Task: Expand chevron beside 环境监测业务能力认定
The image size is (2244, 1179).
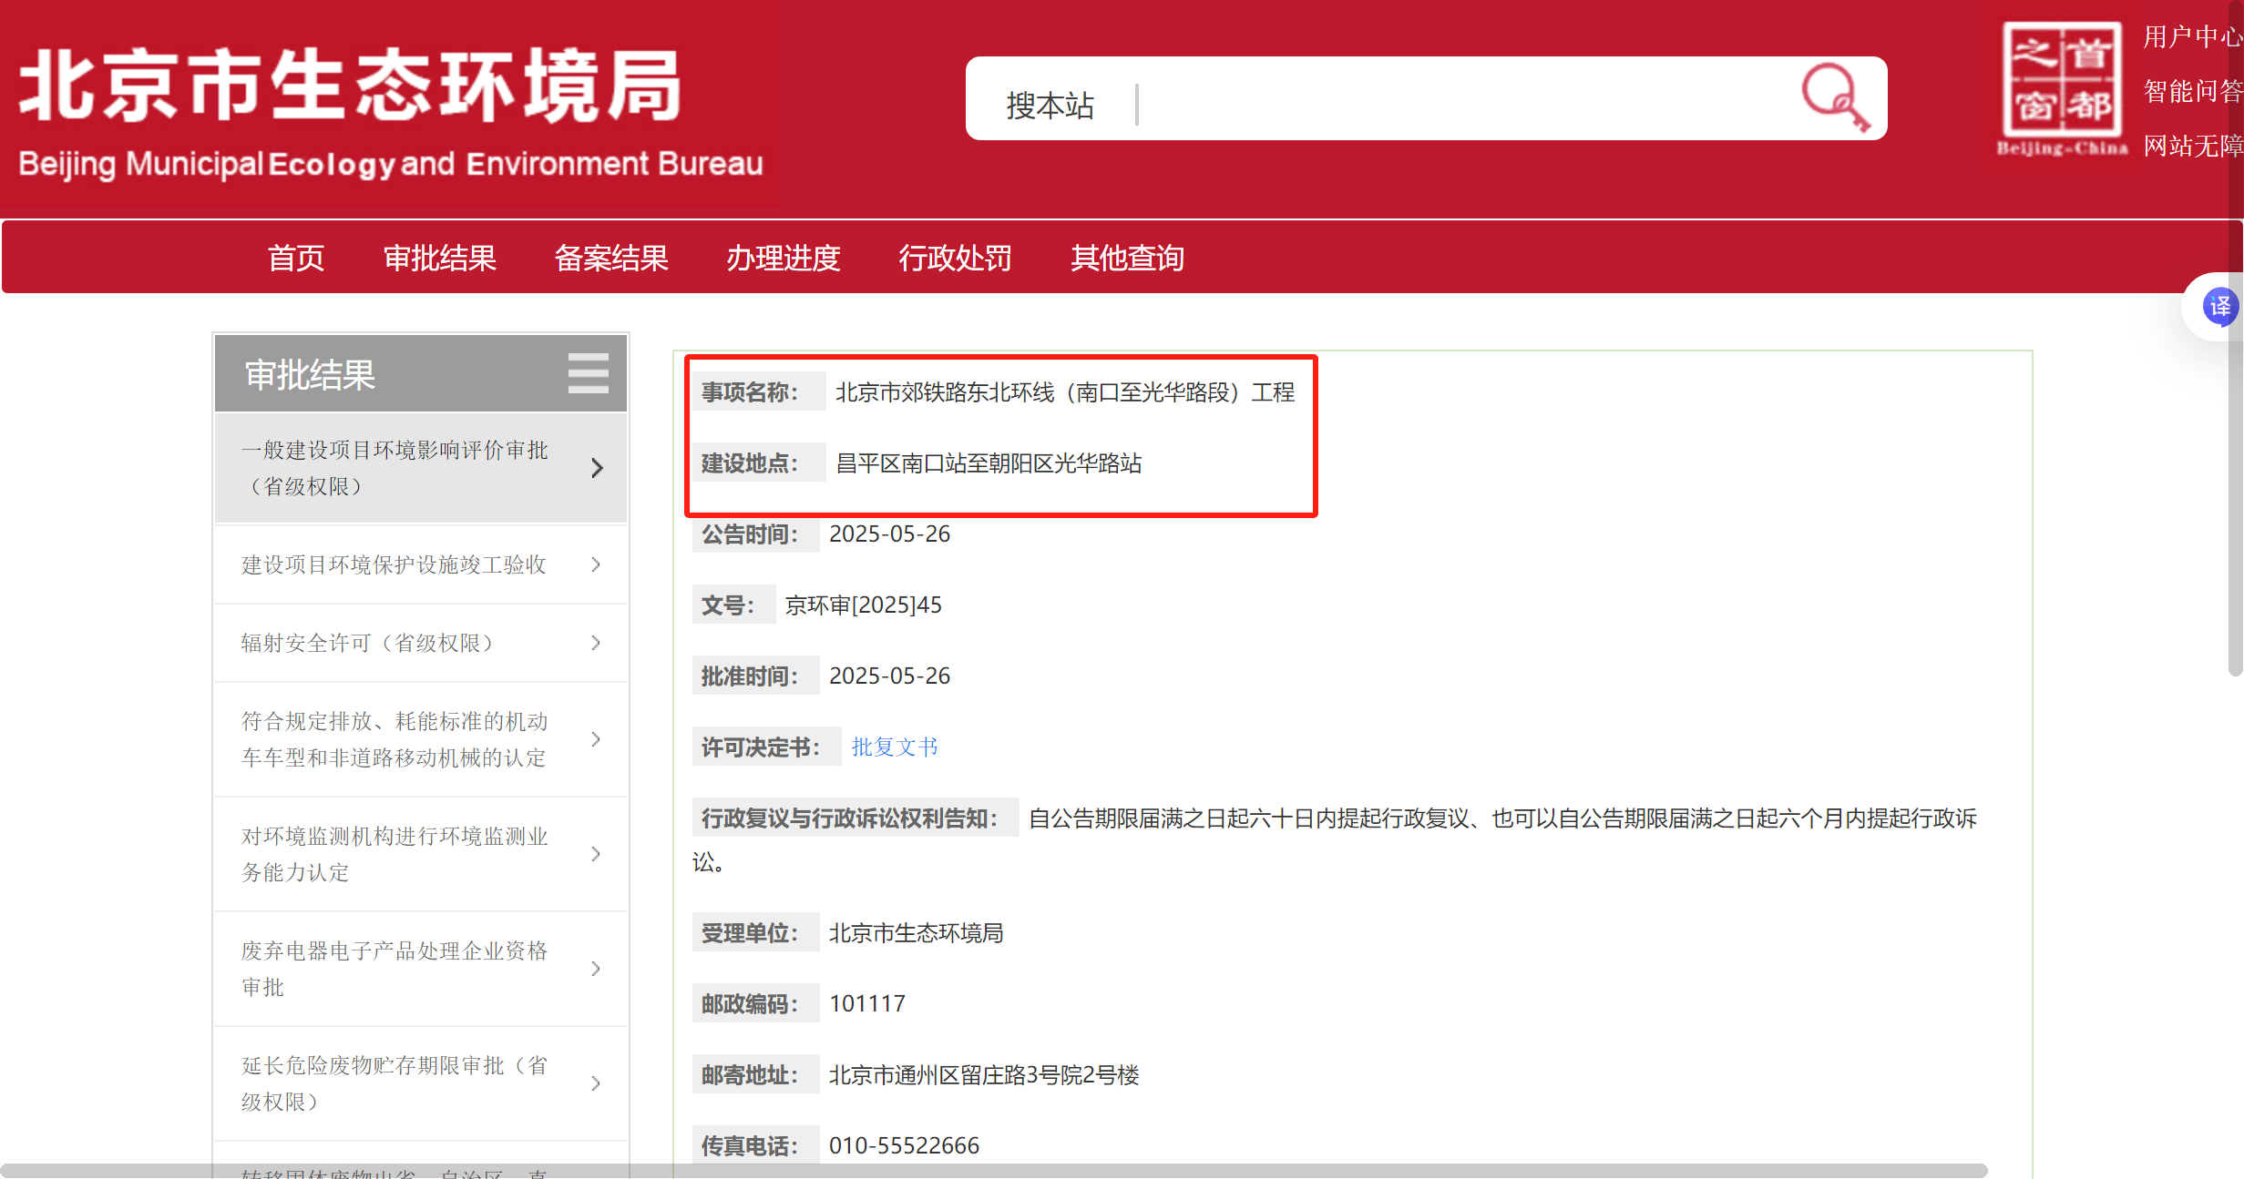Action: pyautogui.click(x=596, y=854)
